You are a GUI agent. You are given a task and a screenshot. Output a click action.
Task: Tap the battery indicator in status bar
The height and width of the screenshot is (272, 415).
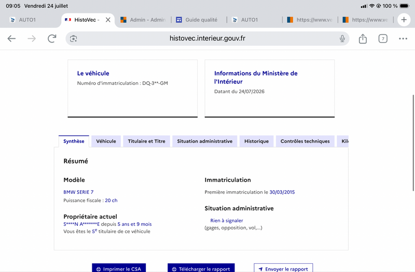pos(405,6)
